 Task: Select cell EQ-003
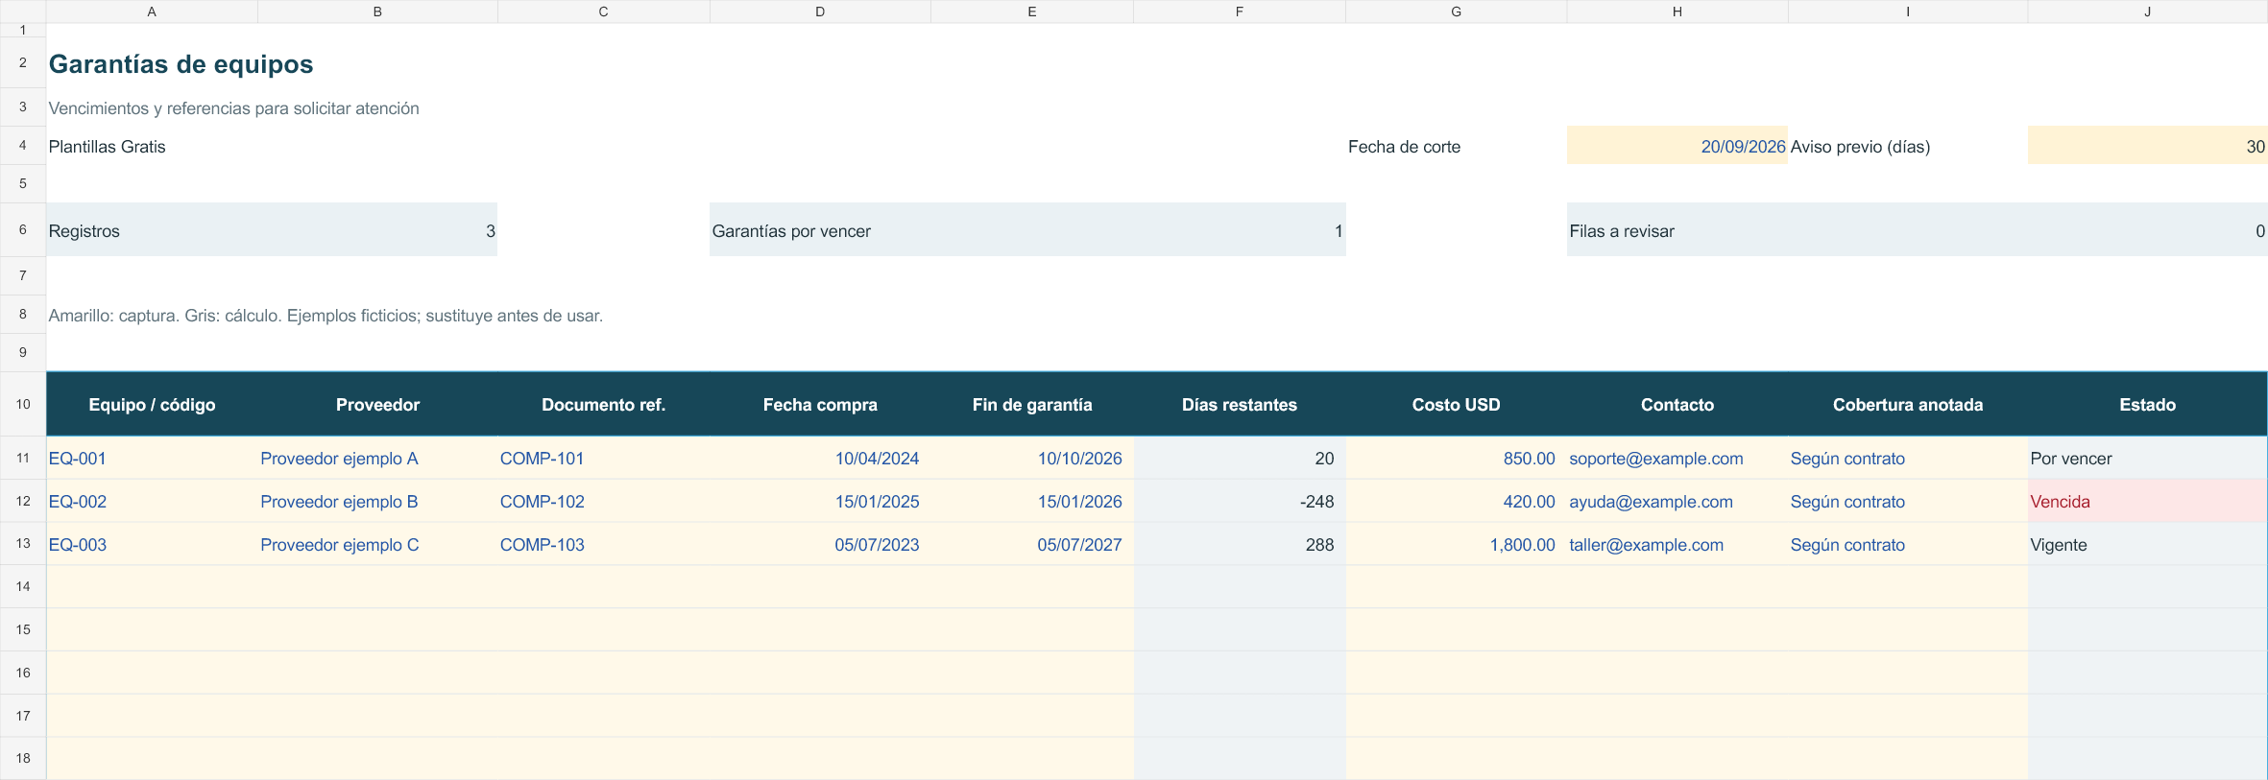point(152,545)
